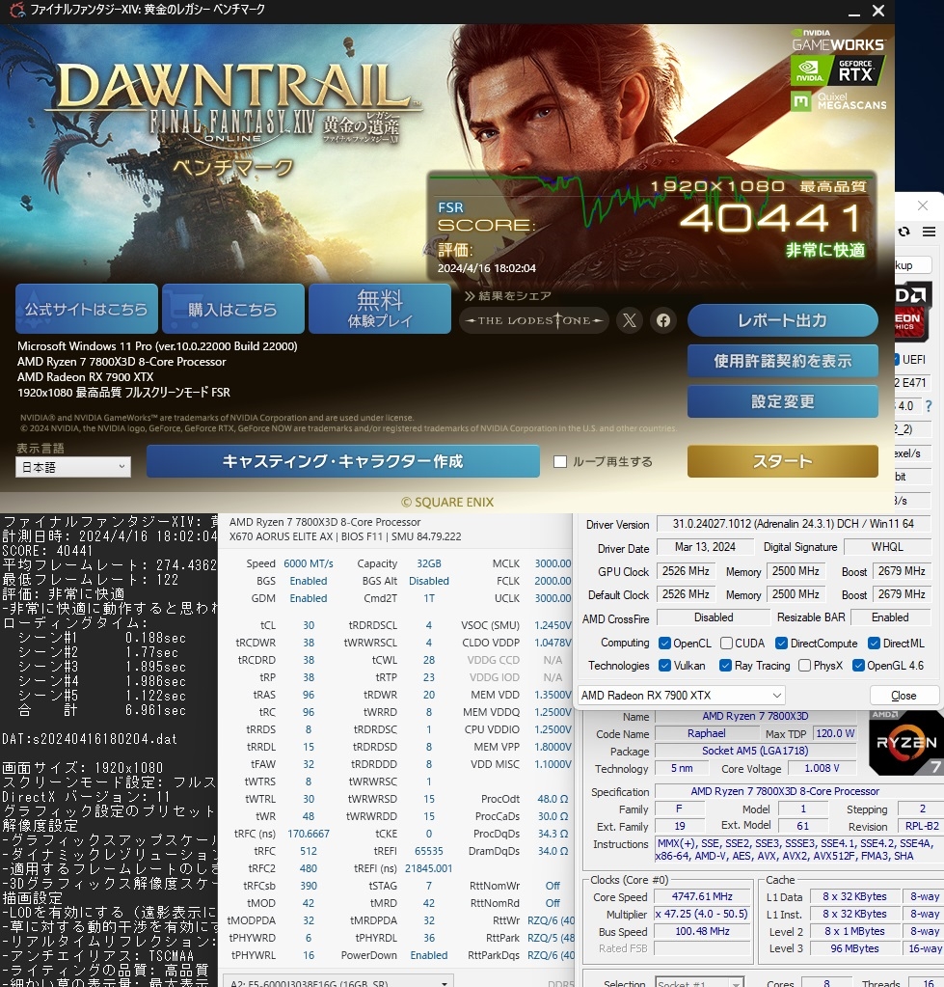
Task: Click The Lodestone share button
Action: point(534,320)
